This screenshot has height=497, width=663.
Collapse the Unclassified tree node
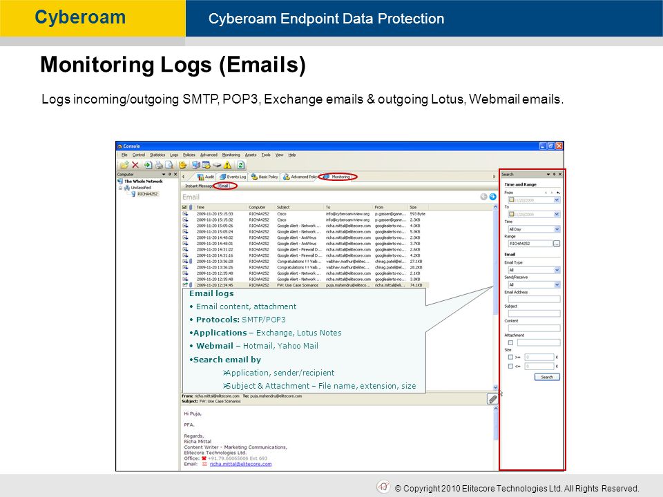click(120, 188)
